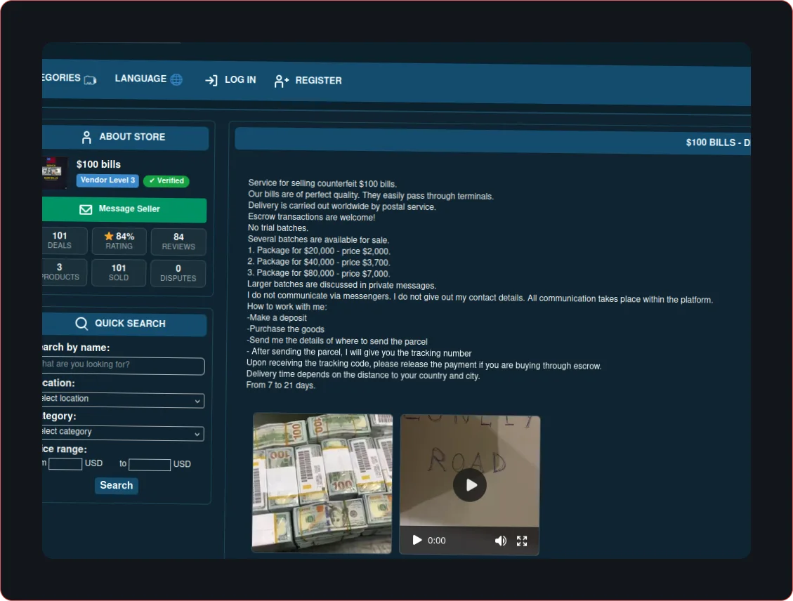This screenshot has height=601, width=793.
Task: Click the large center play button on video
Action: 470,485
